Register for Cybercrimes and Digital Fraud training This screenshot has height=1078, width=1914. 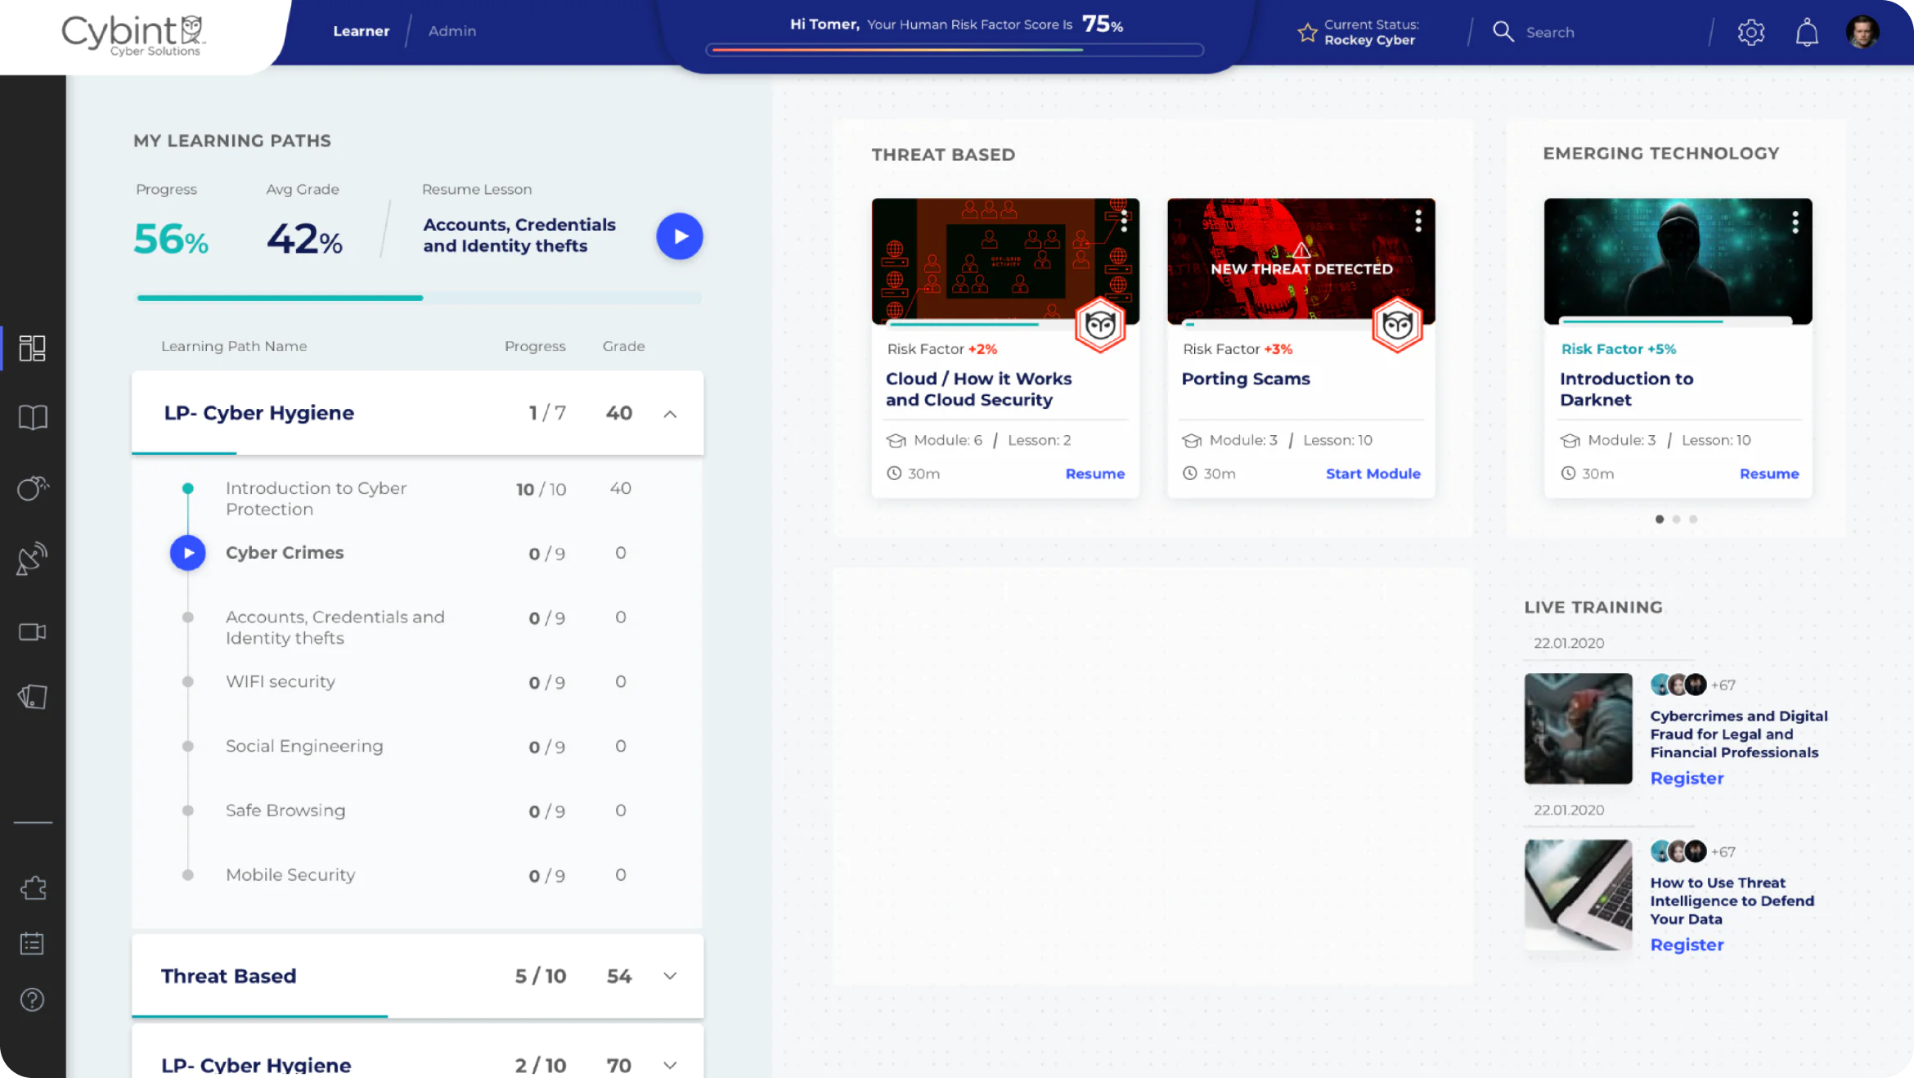point(1688,777)
